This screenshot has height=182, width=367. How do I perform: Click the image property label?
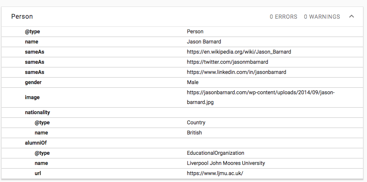pyautogui.click(x=32, y=97)
